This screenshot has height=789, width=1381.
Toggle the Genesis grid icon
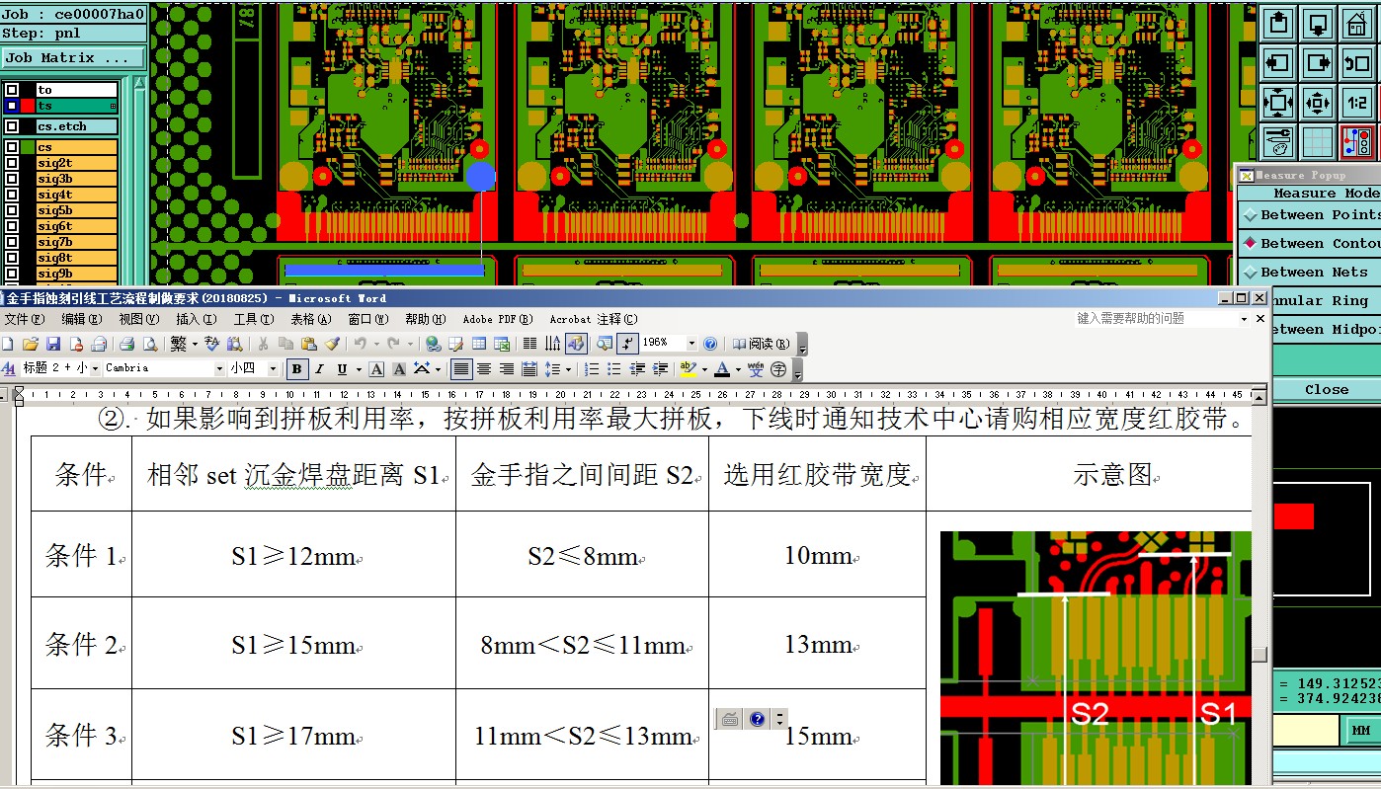(x=1317, y=141)
